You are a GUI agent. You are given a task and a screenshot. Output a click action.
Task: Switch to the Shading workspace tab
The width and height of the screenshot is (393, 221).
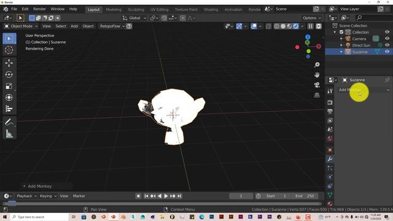(211, 10)
